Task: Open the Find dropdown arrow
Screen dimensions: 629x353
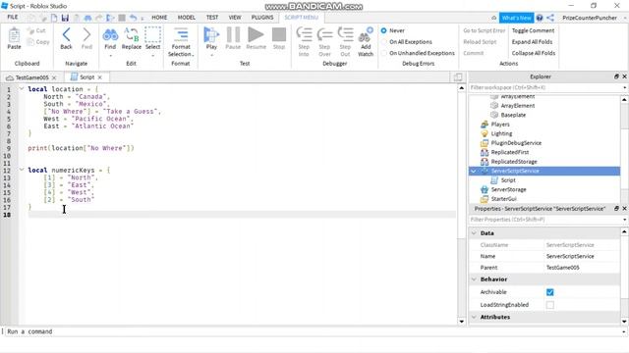Action: click(x=110, y=55)
